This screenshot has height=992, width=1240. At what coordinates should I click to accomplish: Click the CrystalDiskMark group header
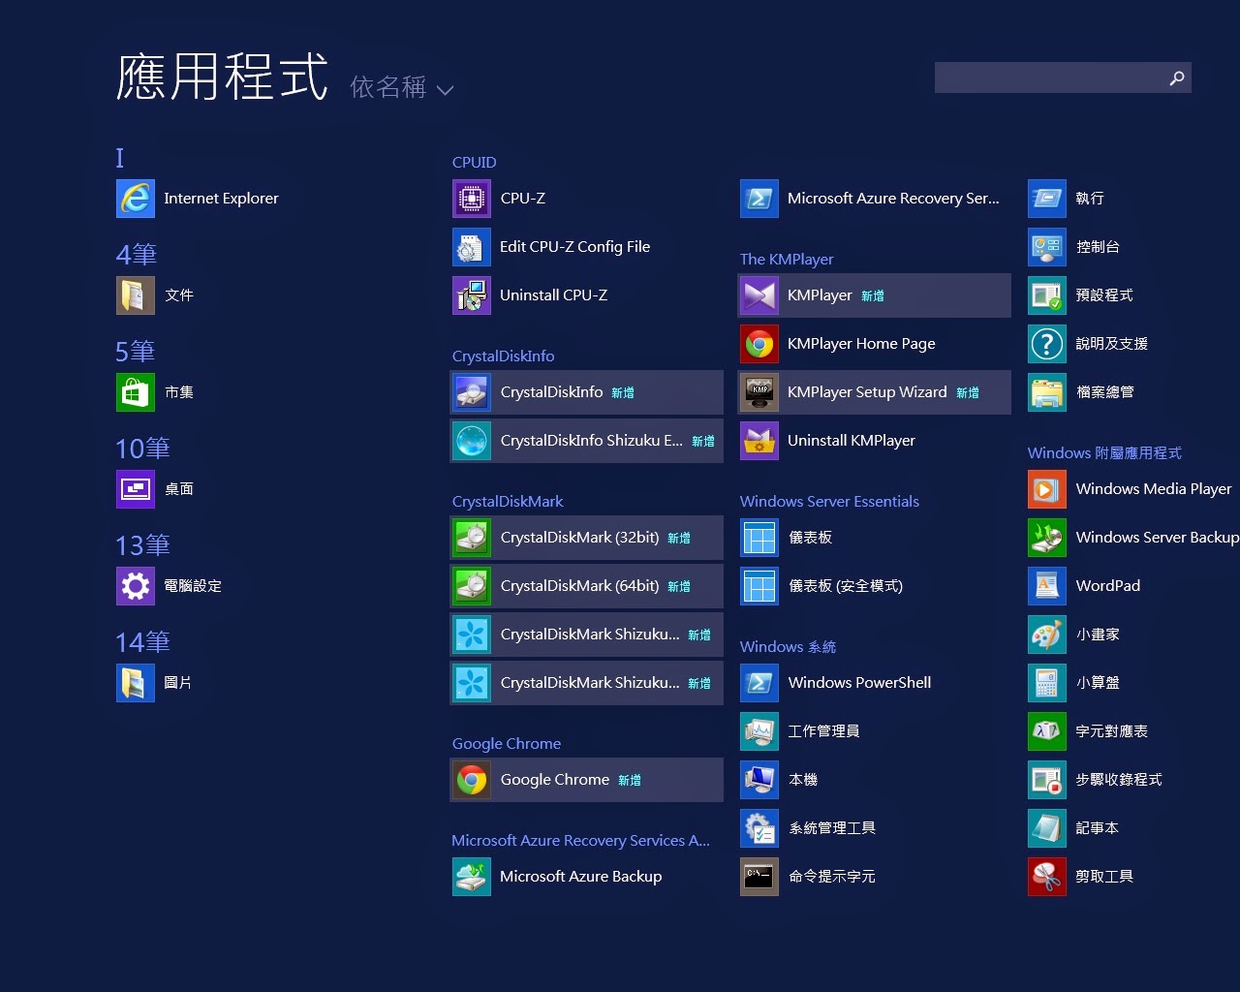508,501
